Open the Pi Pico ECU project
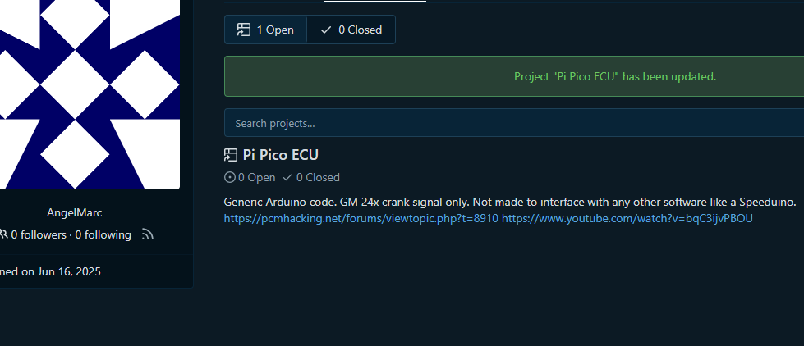 click(x=281, y=155)
